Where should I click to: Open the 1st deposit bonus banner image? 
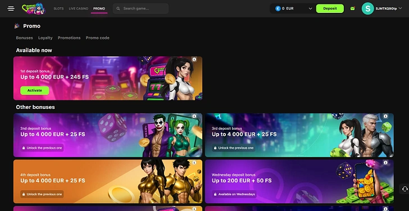(x=108, y=78)
